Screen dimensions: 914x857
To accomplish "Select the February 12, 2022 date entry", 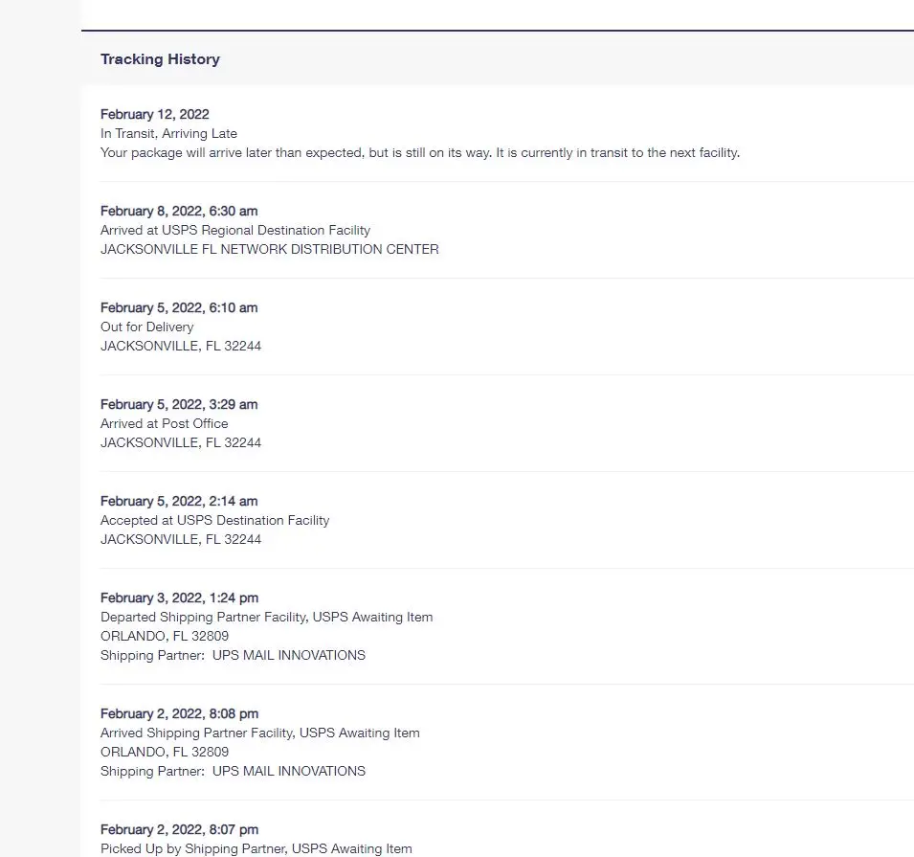I will (154, 114).
